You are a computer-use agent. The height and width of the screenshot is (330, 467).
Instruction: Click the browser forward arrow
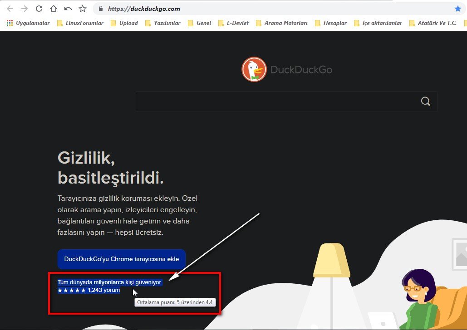point(25,9)
